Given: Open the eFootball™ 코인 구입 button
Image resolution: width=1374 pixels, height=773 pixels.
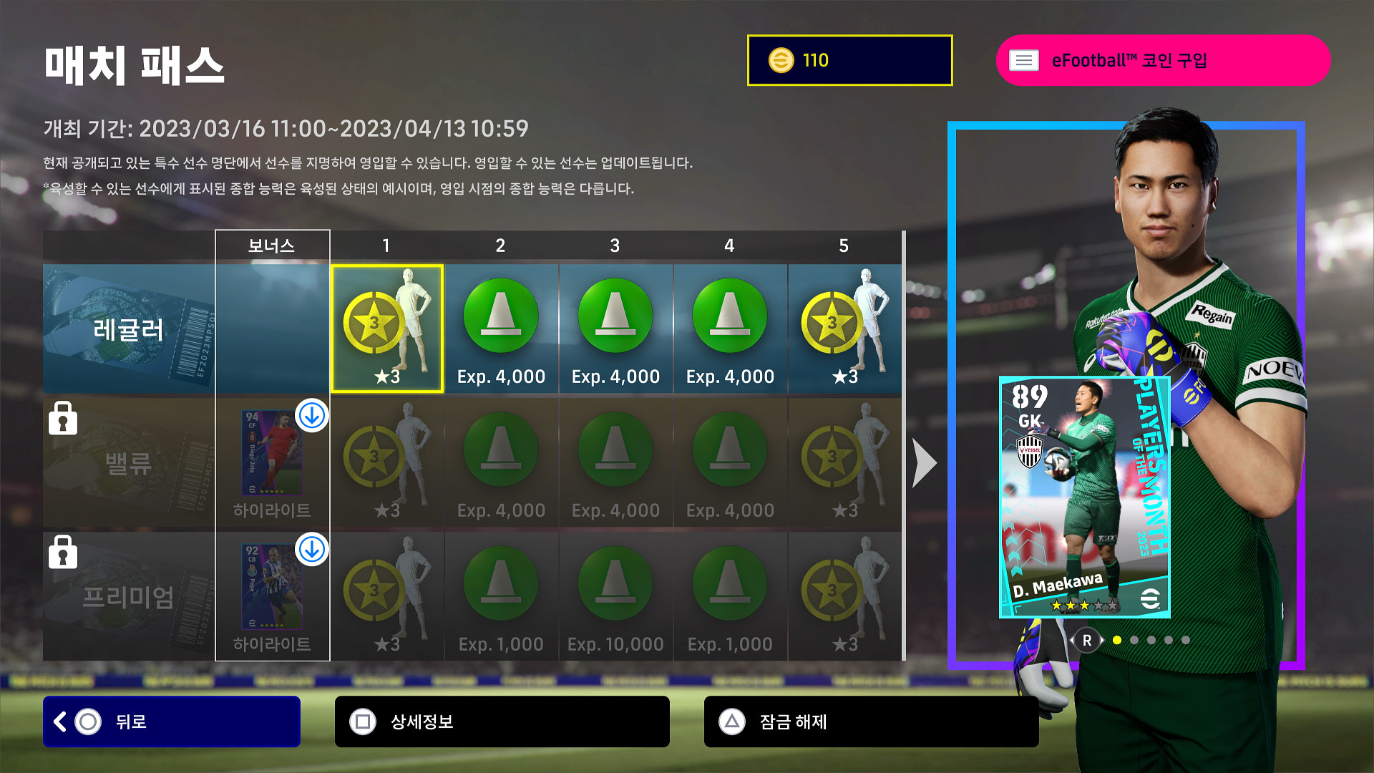Looking at the screenshot, I should 1163,60.
